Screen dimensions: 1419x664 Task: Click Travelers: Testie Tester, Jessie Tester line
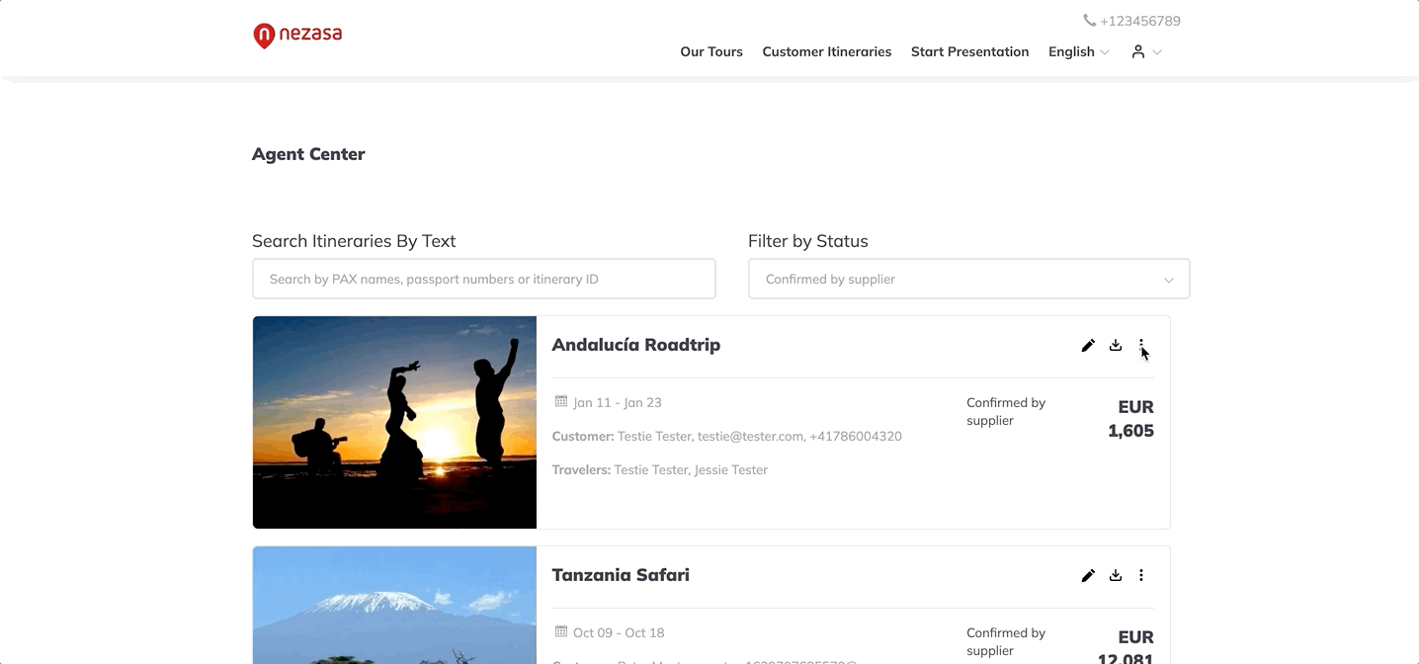pyautogui.click(x=660, y=469)
